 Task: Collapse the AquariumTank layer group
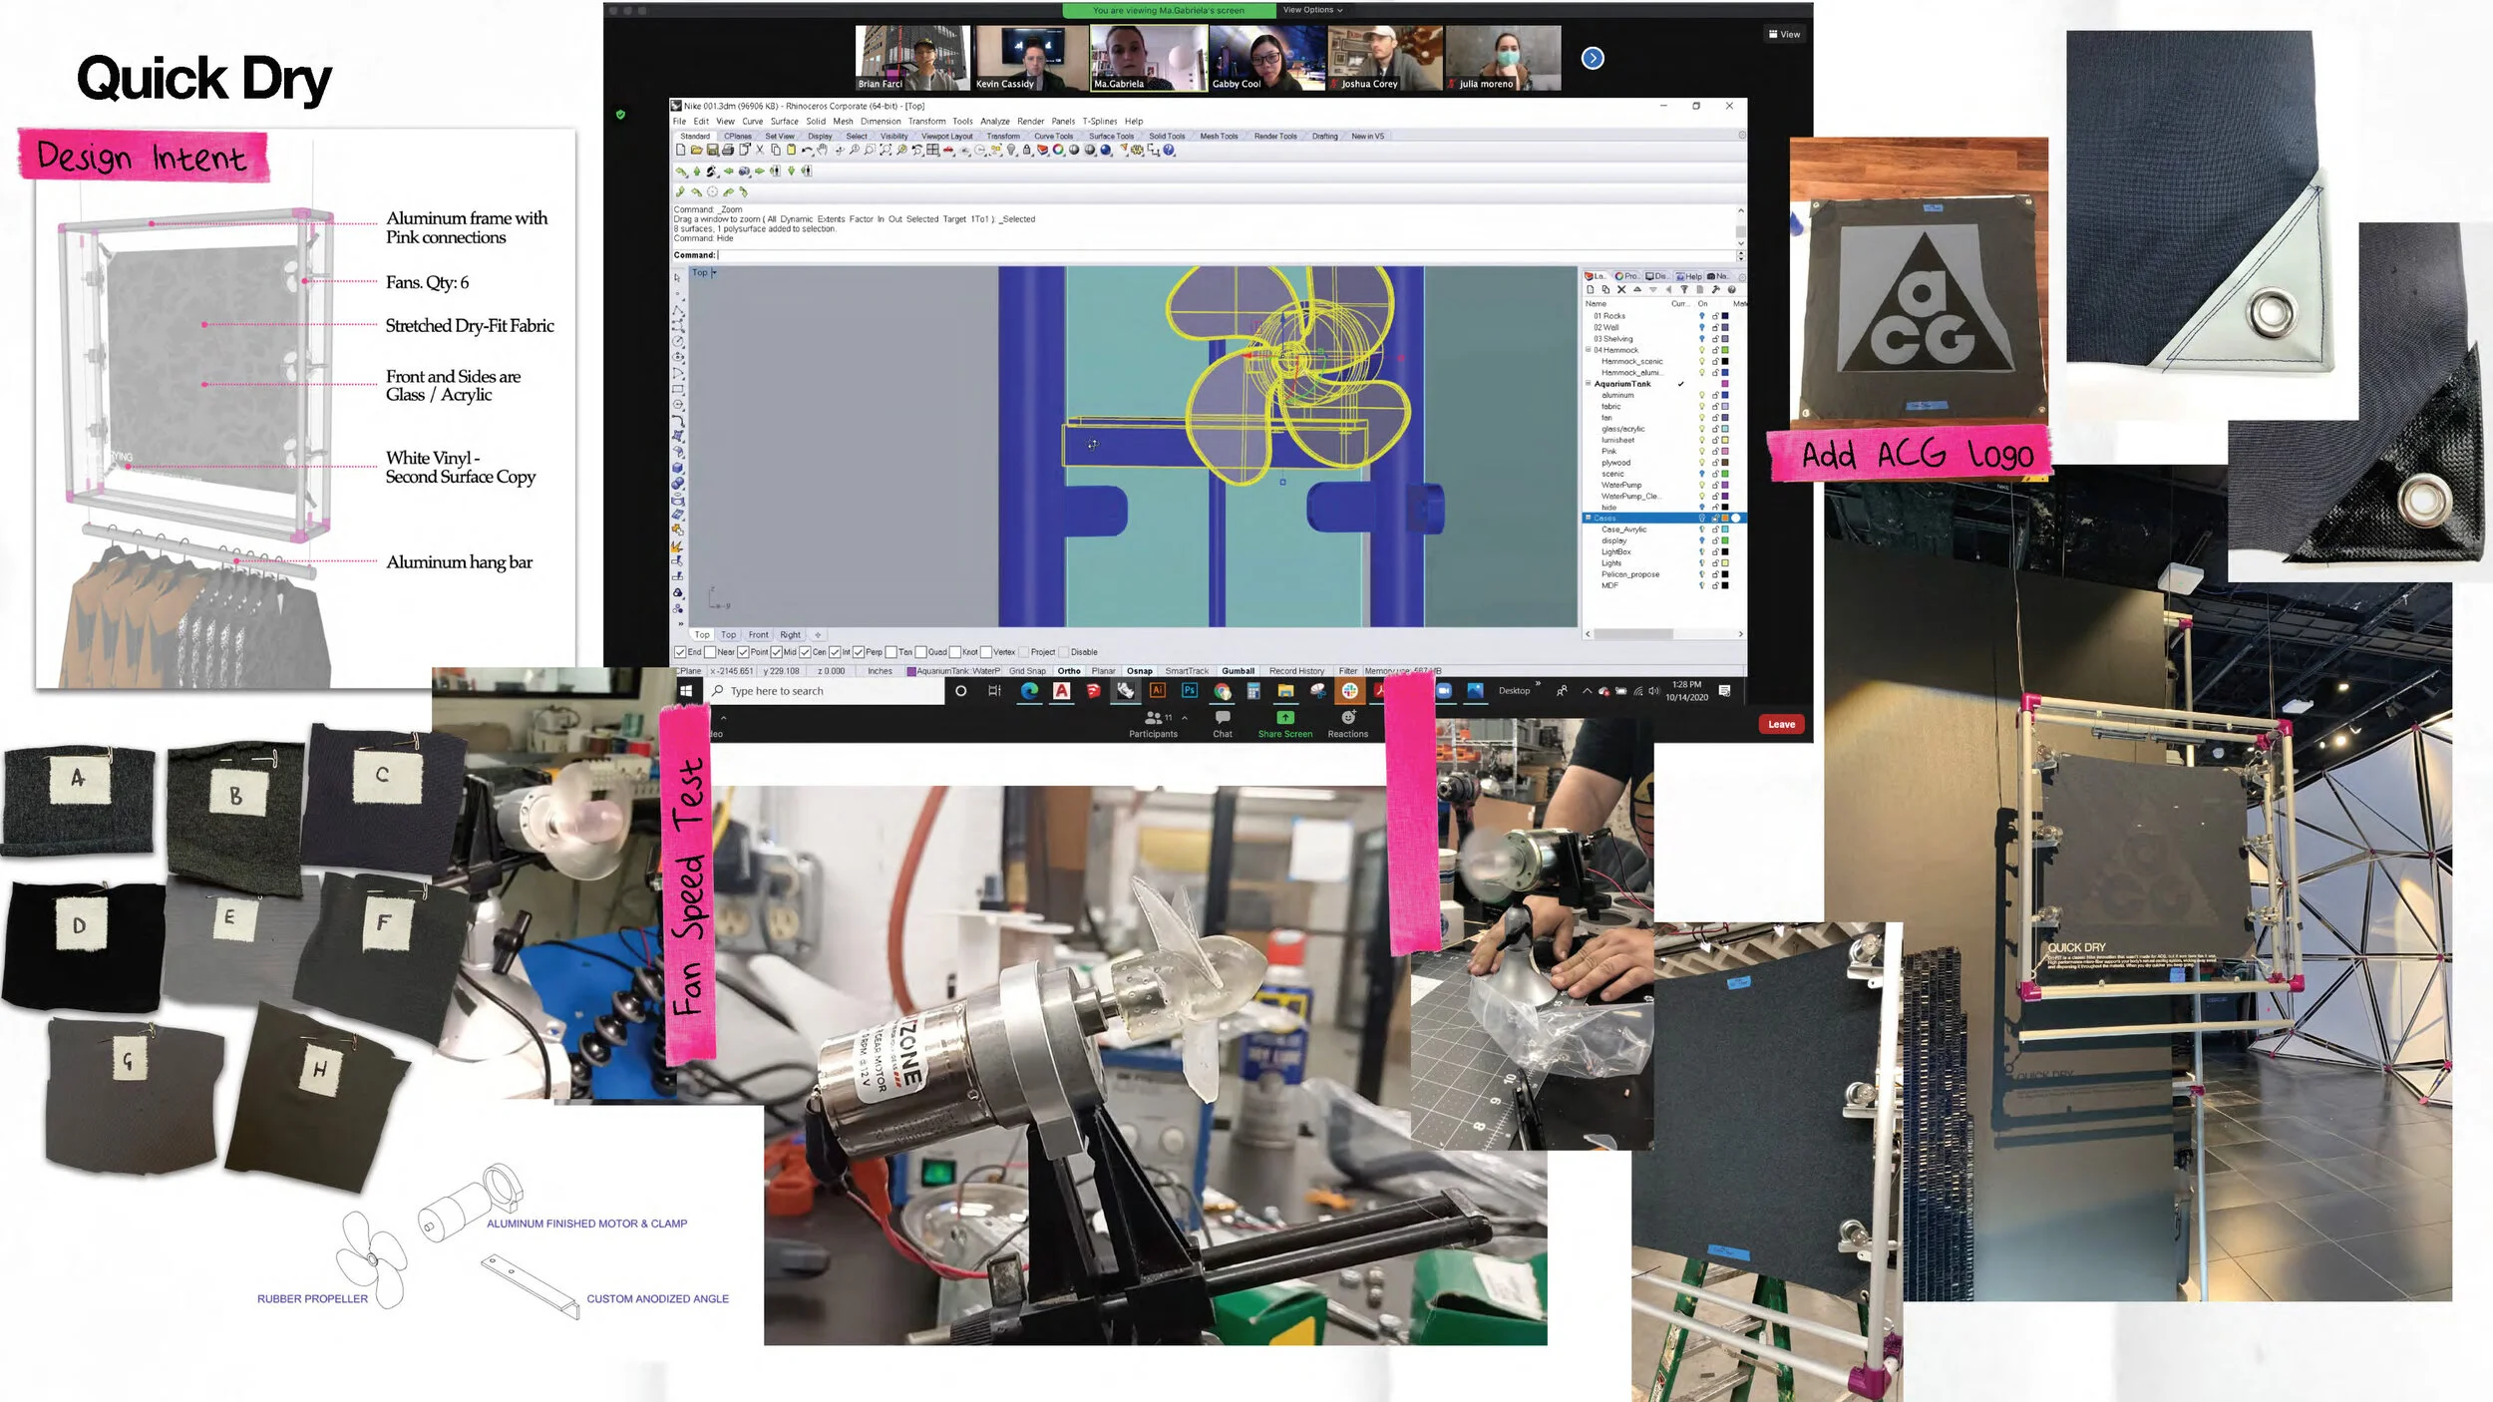(x=1589, y=384)
